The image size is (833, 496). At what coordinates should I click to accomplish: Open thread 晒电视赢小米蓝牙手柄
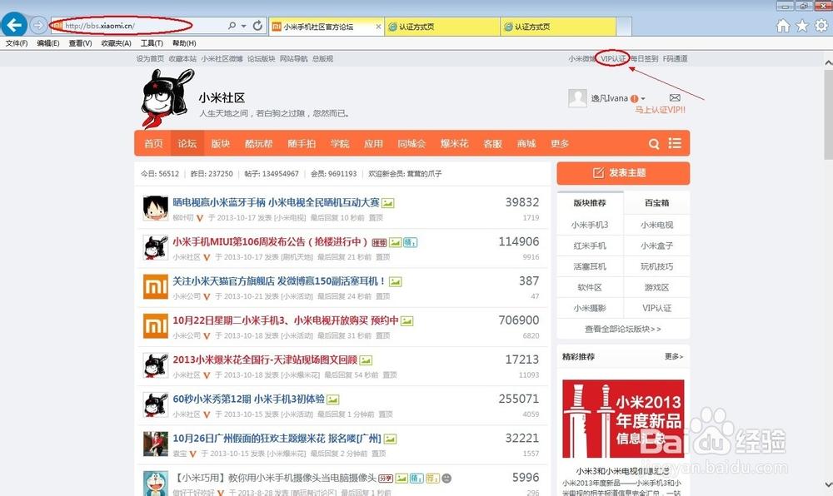(277, 202)
